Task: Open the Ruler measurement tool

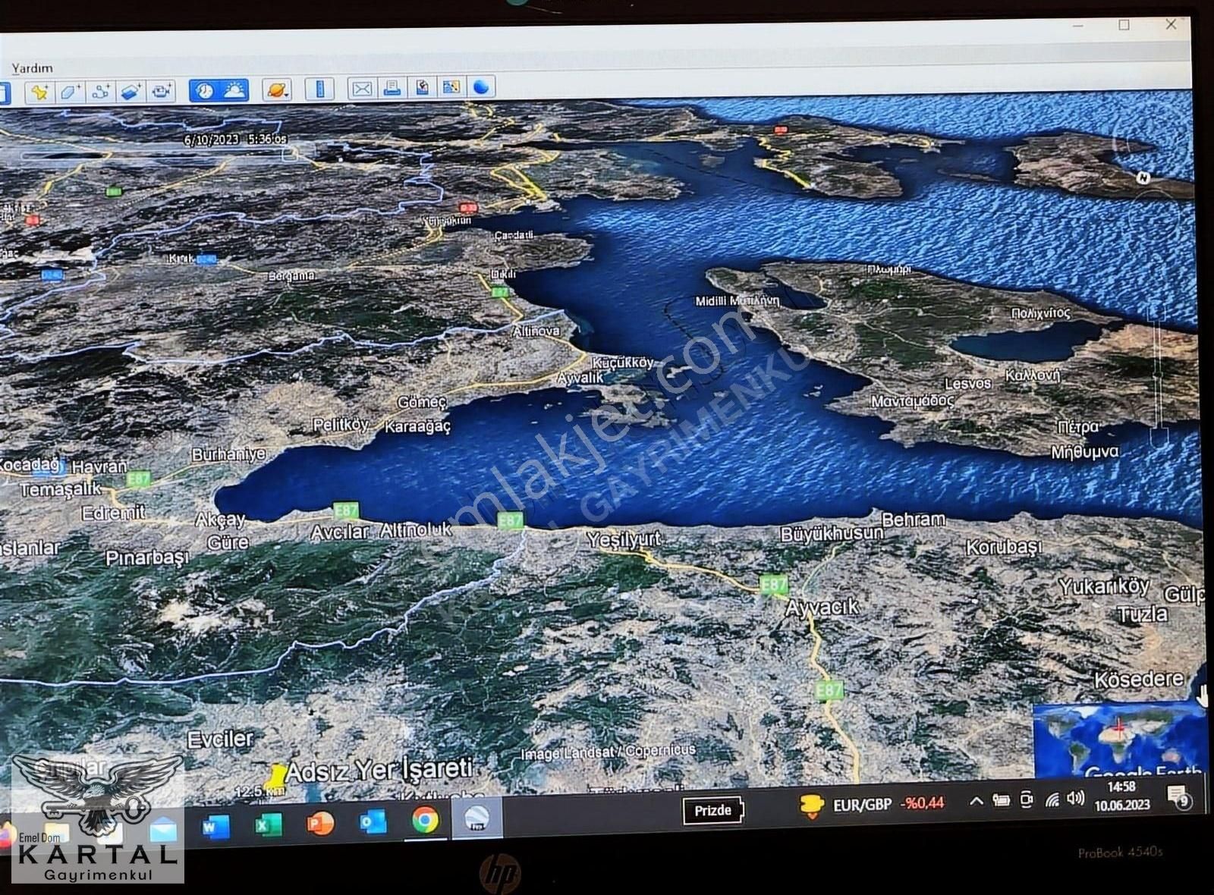Action: tap(319, 89)
